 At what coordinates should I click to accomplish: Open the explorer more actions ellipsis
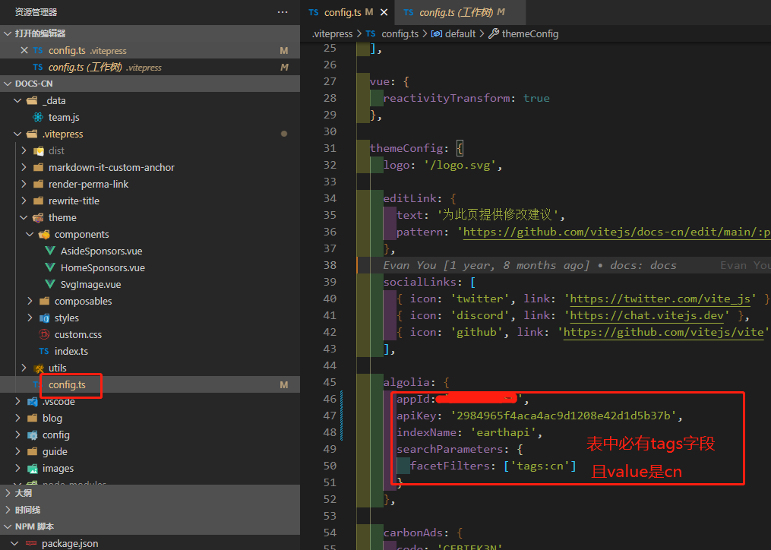pyautogui.click(x=283, y=12)
